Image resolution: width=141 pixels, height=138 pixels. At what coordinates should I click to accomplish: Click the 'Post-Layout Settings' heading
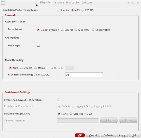pos(17,92)
